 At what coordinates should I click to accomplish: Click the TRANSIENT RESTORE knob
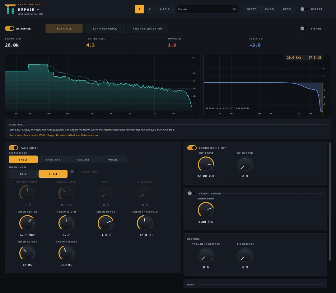click(206, 255)
